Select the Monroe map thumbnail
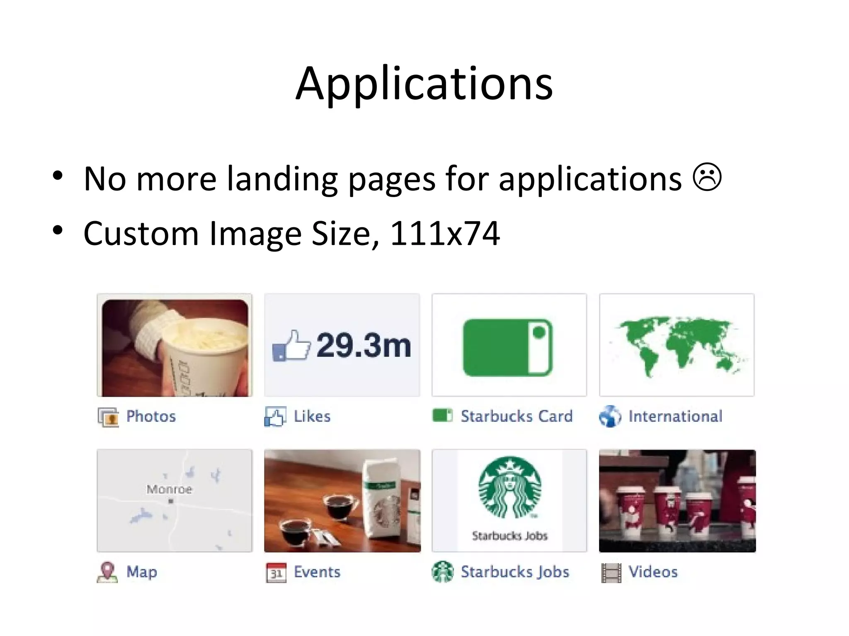Screen dimensions: 849x636 175,501
